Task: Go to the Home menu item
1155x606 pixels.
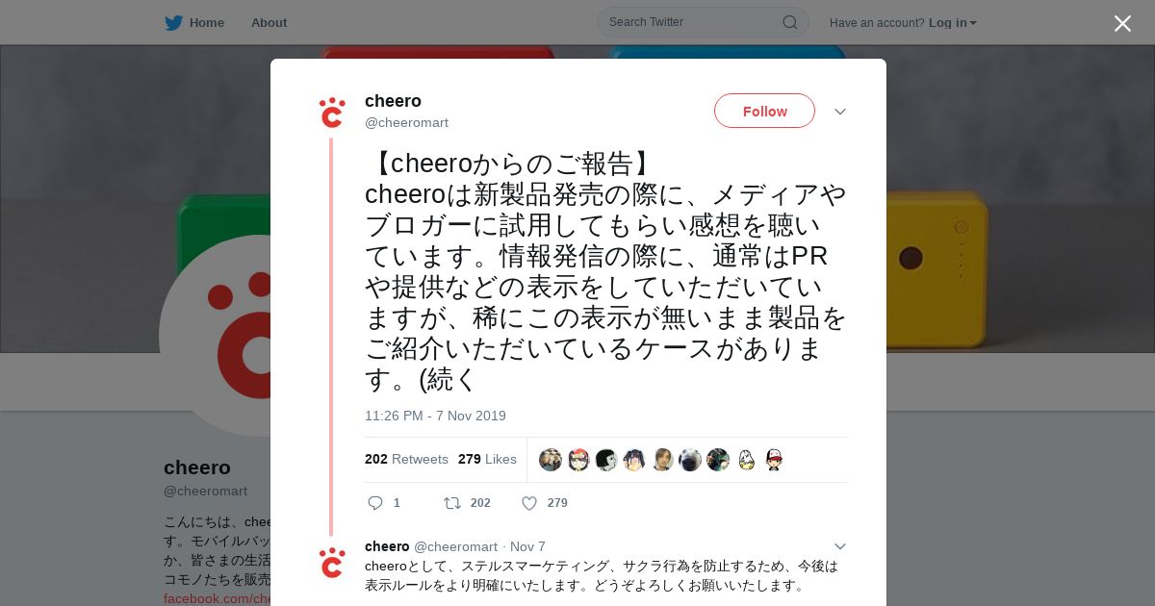Action: (x=206, y=23)
